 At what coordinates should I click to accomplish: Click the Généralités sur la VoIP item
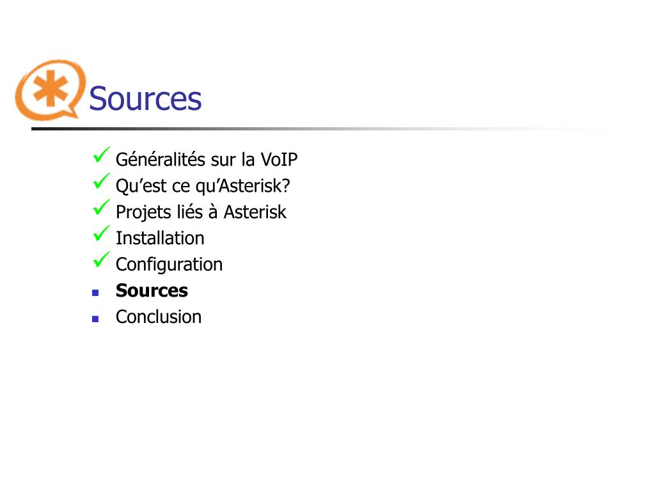click(x=207, y=159)
